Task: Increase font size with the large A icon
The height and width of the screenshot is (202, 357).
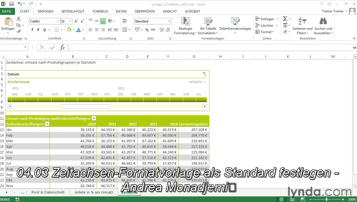Action: coord(76,21)
